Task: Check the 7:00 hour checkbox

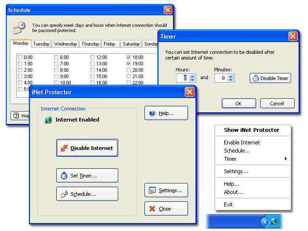Action: coord(56,64)
